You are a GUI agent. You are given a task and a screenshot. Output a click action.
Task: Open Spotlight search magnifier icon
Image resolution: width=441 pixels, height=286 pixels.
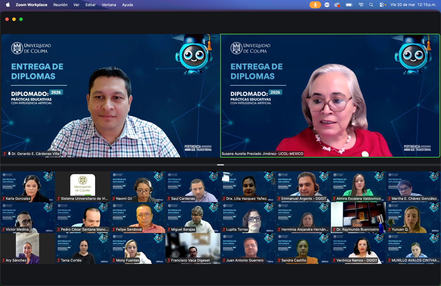(371, 5)
